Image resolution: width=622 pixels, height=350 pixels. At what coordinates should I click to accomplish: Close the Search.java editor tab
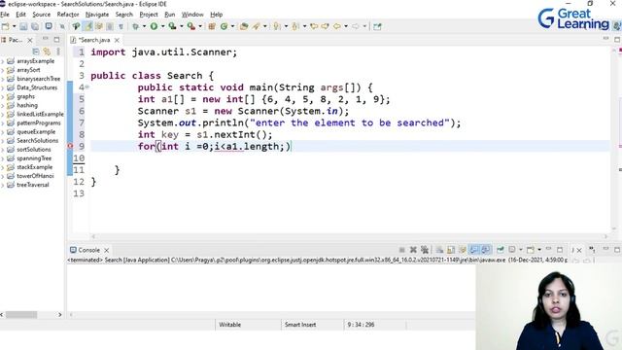(117, 40)
